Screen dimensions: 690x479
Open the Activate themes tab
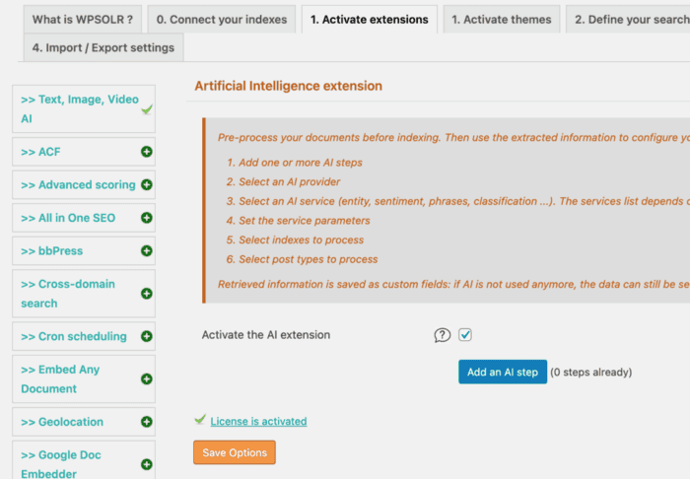tap(501, 20)
